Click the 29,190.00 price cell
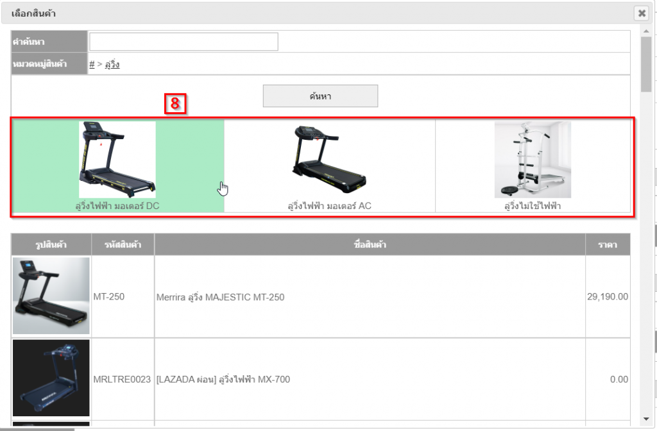Image resolution: width=657 pixels, height=431 pixels. point(607,297)
